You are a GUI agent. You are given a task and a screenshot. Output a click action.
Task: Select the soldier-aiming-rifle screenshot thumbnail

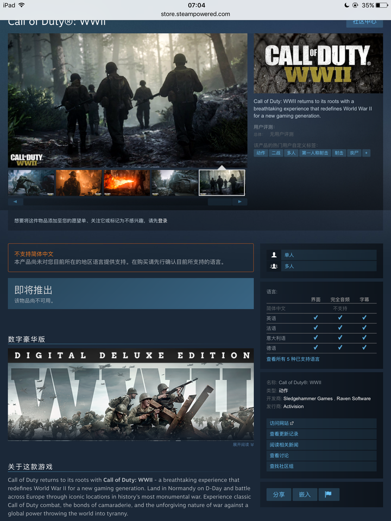[x=31, y=183]
